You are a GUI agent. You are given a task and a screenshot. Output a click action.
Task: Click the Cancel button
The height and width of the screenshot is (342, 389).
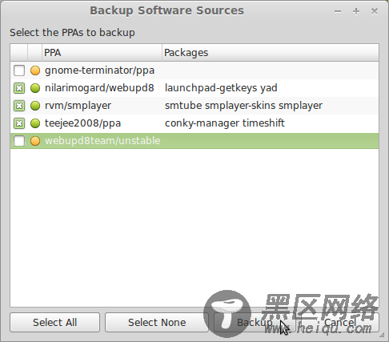pos(340,323)
